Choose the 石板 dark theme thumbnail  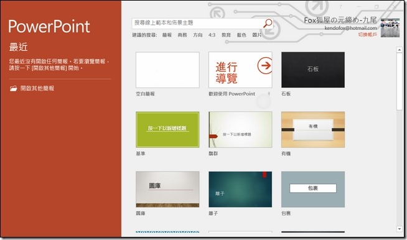(313, 70)
